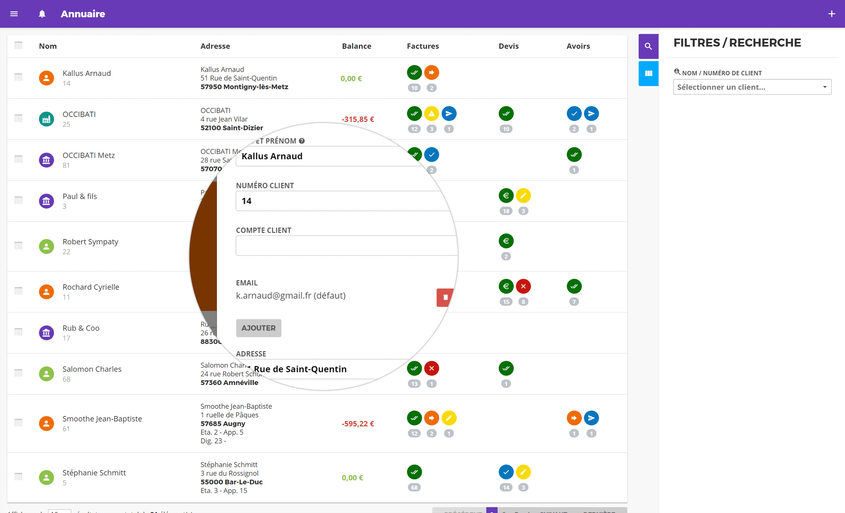Show OCCIBATI yellow warning invoices
This screenshot has height=513, width=845.
[x=431, y=114]
